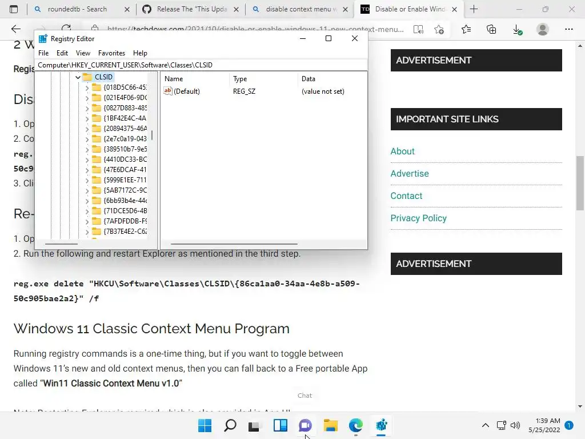Open Edge profile avatar
This screenshot has width=585, height=439.
pos(543,29)
